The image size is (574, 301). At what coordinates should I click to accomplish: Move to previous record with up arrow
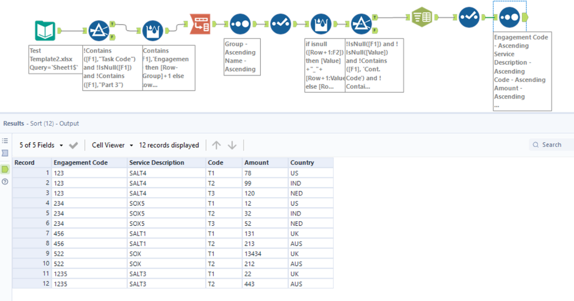[x=217, y=145]
